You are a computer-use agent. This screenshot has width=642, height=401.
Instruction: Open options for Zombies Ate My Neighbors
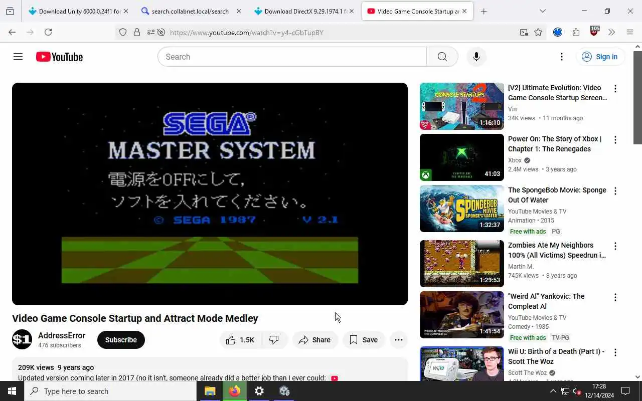(615, 246)
